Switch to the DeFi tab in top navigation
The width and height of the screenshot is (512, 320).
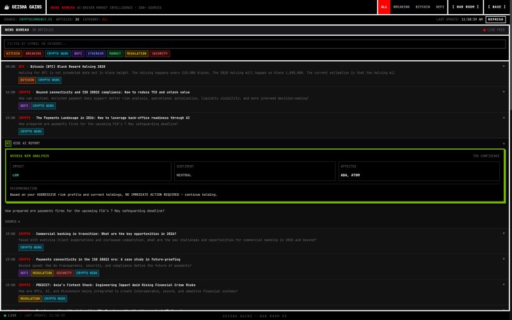point(440,7)
